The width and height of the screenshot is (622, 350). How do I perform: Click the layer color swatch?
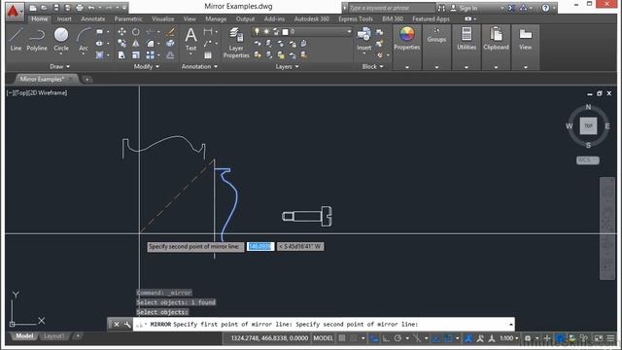[x=285, y=31]
